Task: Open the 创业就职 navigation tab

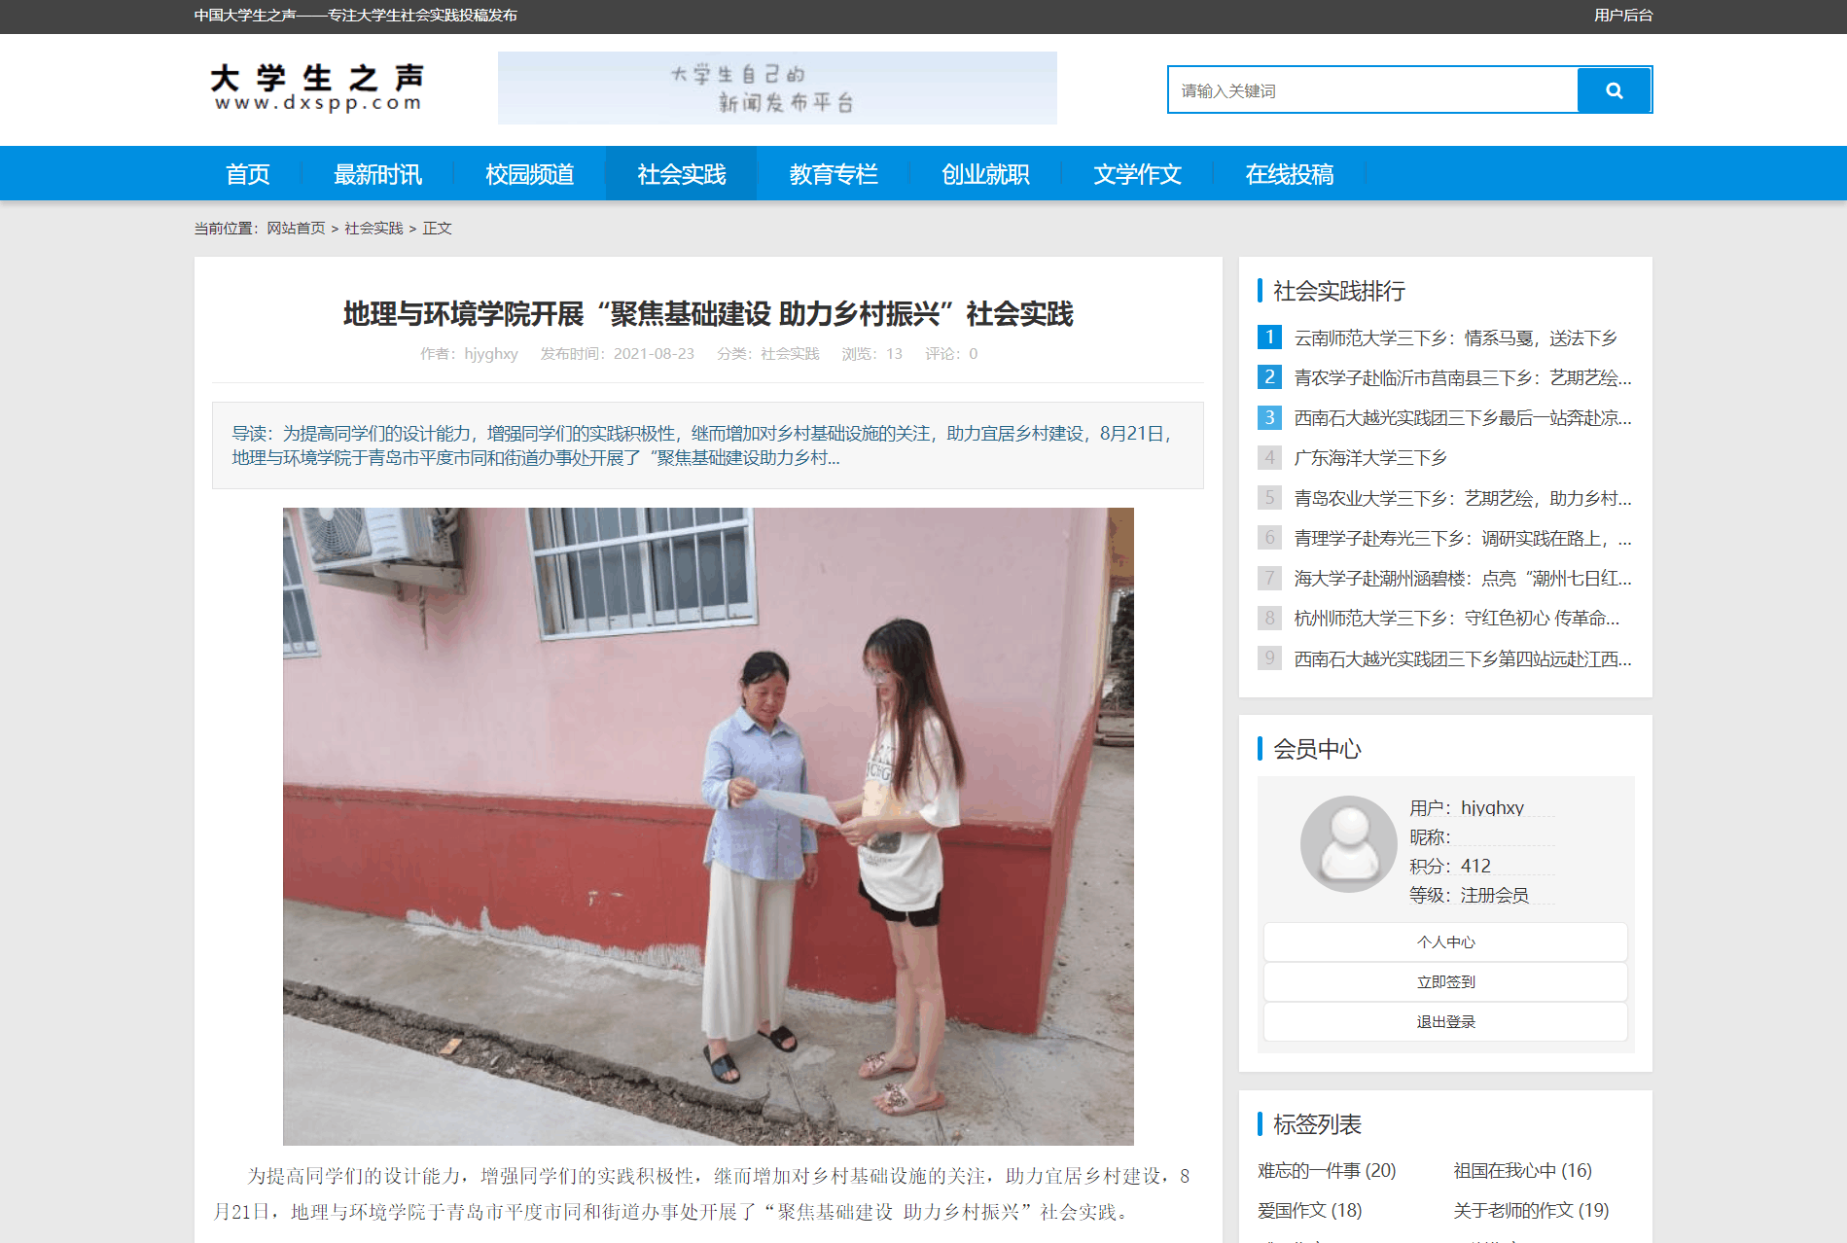Action: (x=985, y=174)
